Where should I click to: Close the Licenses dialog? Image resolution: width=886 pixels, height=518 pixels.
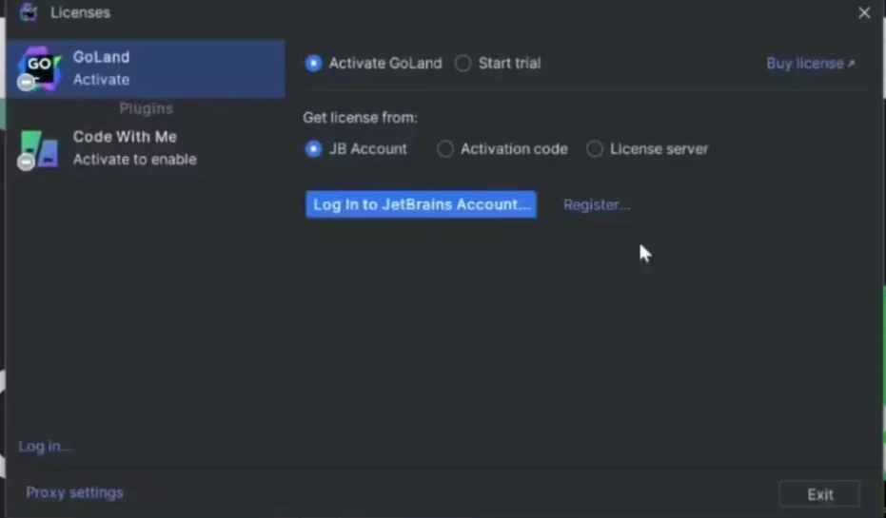tap(864, 12)
